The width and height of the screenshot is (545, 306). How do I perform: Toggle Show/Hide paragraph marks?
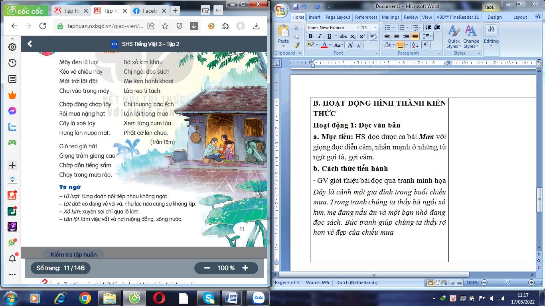coord(426,45)
